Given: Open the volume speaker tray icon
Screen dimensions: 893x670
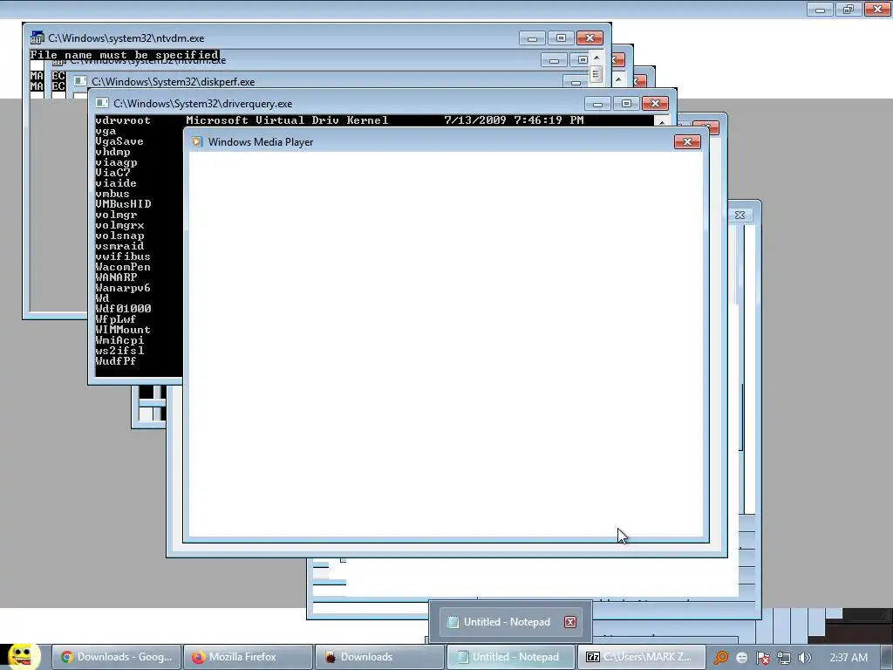Looking at the screenshot, I should (x=804, y=658).
